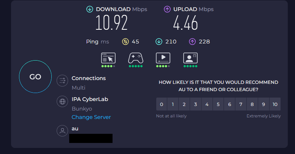295x154 pixels.
Task: Select rating 0 on recommendation scale
Action: click(162, 104)
